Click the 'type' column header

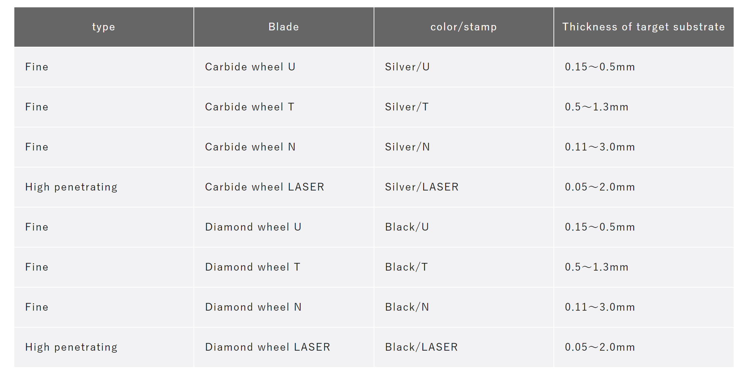pyautogui.click(x=104, y=27)
